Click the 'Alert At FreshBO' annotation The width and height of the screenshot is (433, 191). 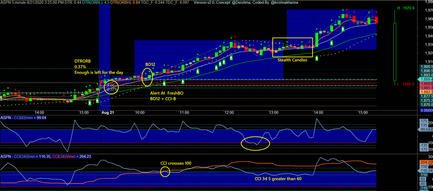tap(167, 93)
